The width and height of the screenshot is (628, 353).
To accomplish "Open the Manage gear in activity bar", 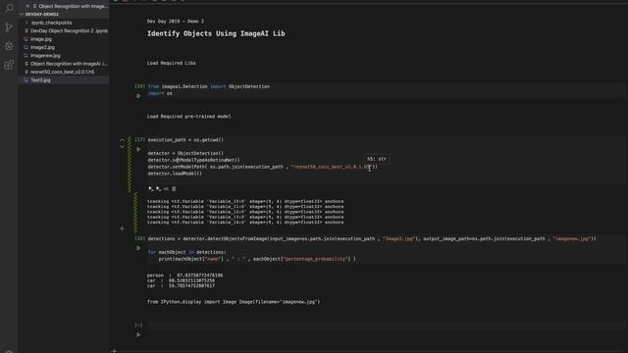I will 9,351.
